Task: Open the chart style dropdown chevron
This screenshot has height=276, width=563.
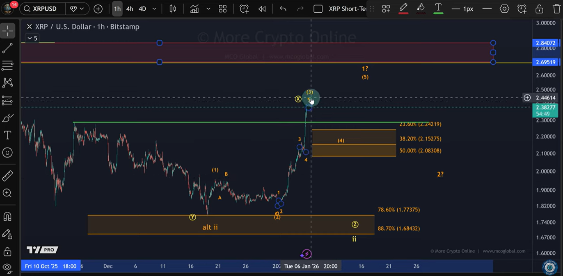Action: pyautogui.click(x=208, y=8)
